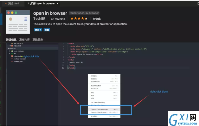The width and height of the screenshot is (199, 126).
Task: Click the open in browser extension logo
Action: (x=18, y=22)
